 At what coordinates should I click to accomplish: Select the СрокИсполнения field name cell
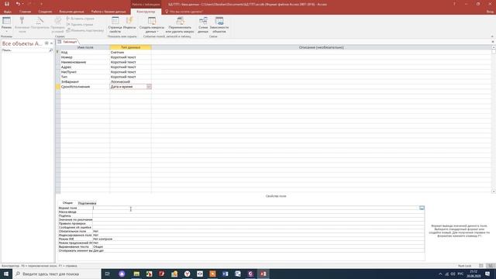84,87
